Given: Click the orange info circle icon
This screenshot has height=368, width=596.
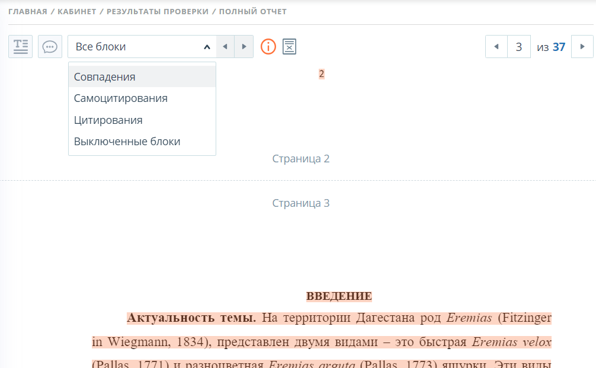Looking at the screenshot, I should click(x=268, y=46).
